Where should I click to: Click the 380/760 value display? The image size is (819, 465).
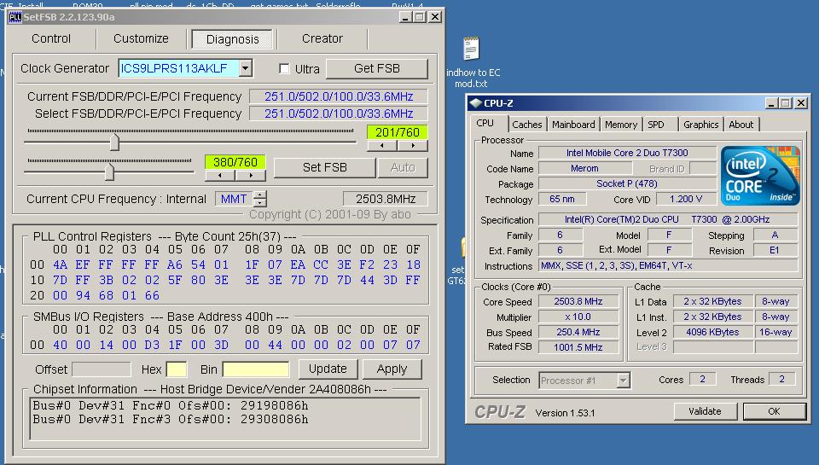click(x=235, y=162)
